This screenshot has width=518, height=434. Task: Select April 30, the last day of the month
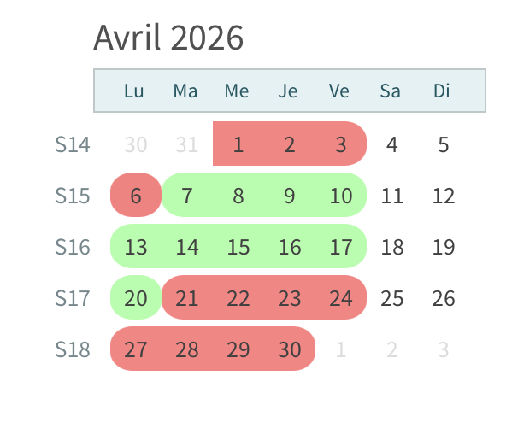pos(290,349)
